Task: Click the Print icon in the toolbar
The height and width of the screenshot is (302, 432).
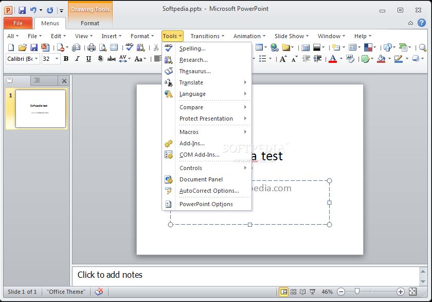Action: pyautogui.click(x=92, y=47)
